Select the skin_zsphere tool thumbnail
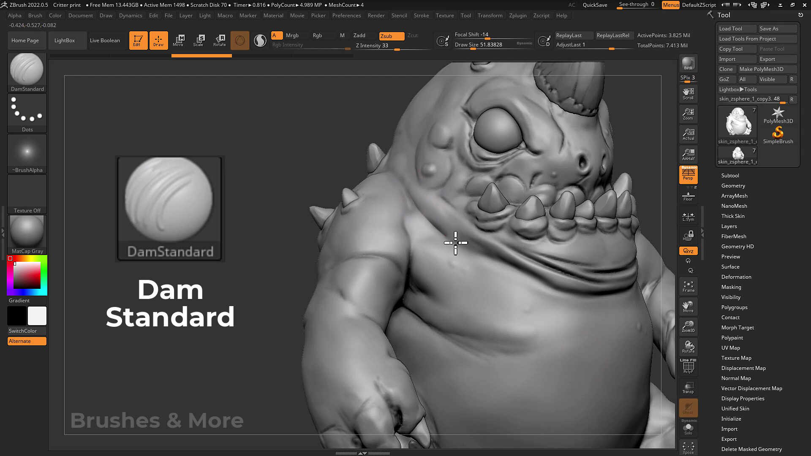811x456 pixels. pyautogui.click(x=738, y=125)
